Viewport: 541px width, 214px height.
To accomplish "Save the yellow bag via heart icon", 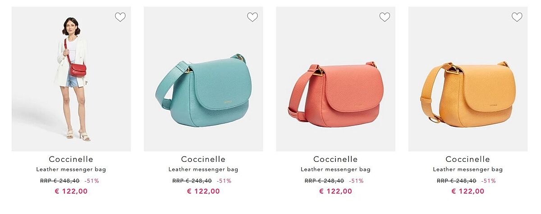I will pyautogui.click(x=517, y=17).
